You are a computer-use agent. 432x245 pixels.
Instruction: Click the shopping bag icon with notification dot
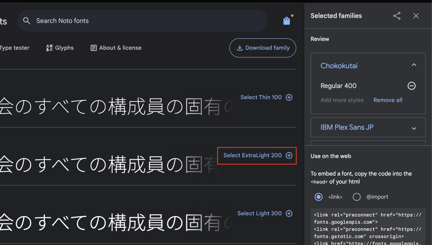pyautogui.click(x=287, y=21)
